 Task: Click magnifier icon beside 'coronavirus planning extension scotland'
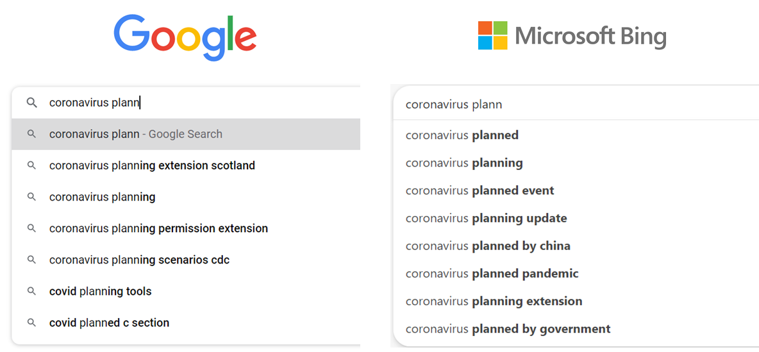coord(31,165)
